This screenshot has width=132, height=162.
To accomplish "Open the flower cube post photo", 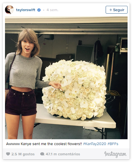I will [x=66, y=78].
